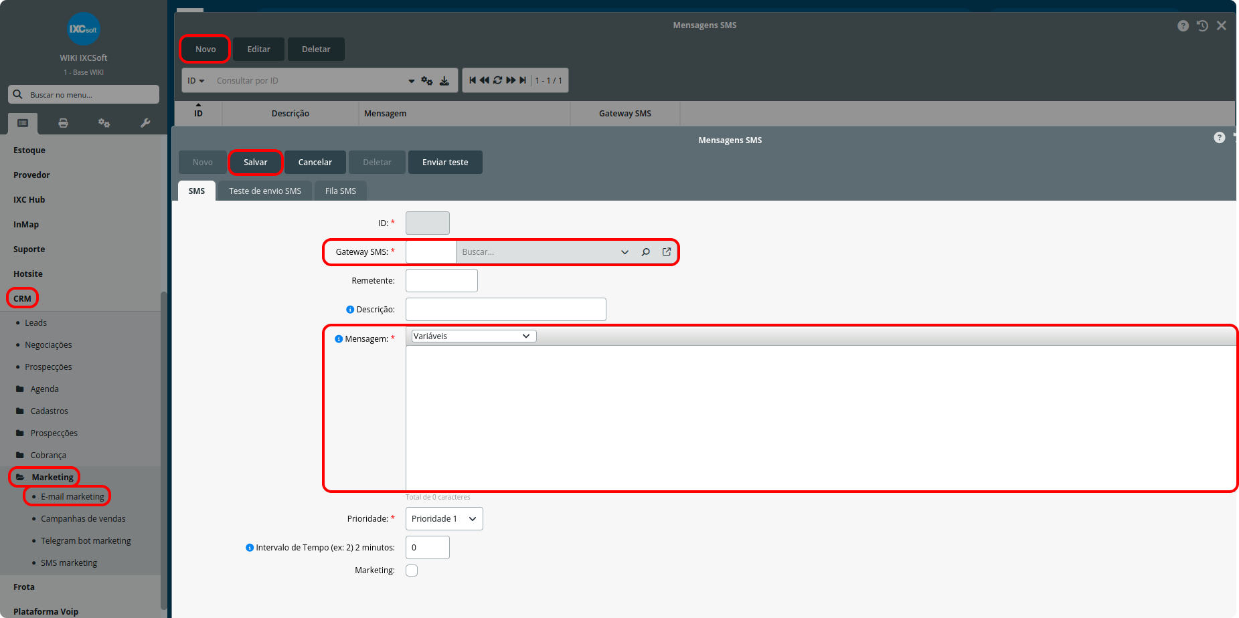Click Novo button in list window
Viewport: 1239px width, 618px height.
(x=205, y=49)
